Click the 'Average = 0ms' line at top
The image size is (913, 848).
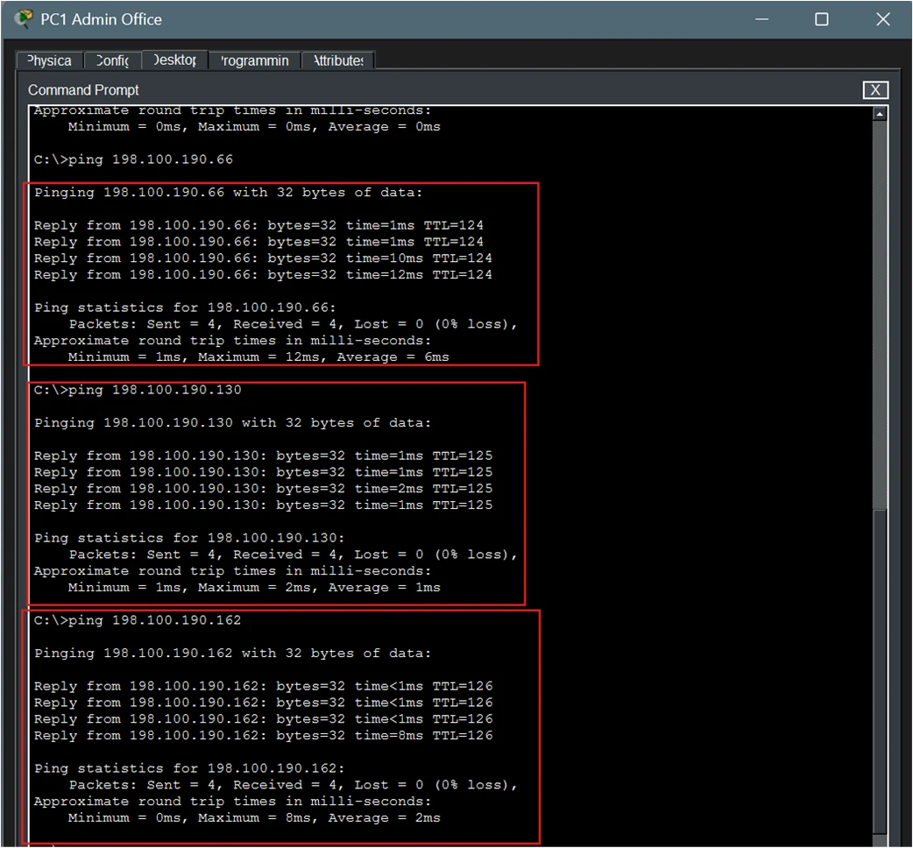[x=254, y=126]
